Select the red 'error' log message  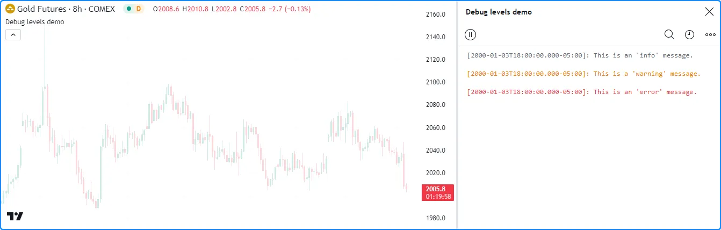582,92
